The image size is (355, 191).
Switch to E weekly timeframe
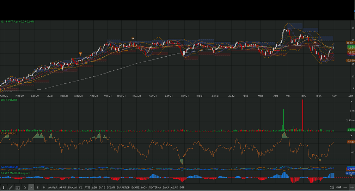(38, 187)
